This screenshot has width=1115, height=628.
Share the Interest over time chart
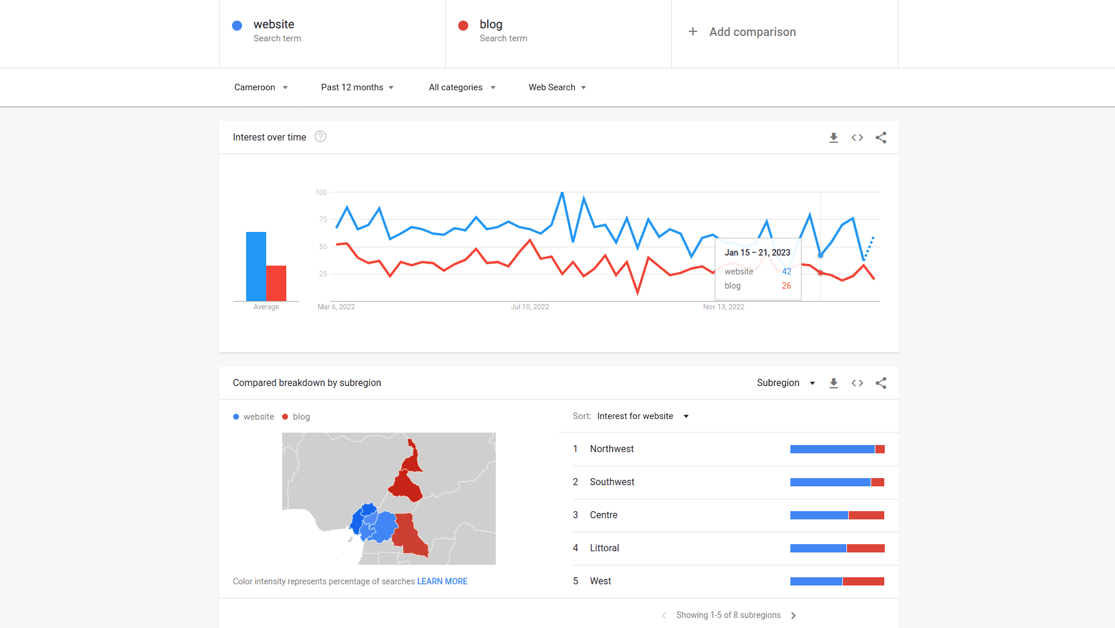[881, 138]
